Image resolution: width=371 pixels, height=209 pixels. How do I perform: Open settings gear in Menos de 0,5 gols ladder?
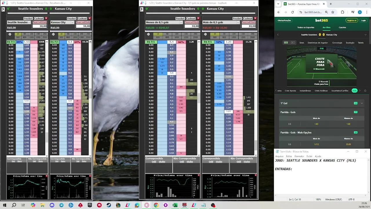point(148,34)
